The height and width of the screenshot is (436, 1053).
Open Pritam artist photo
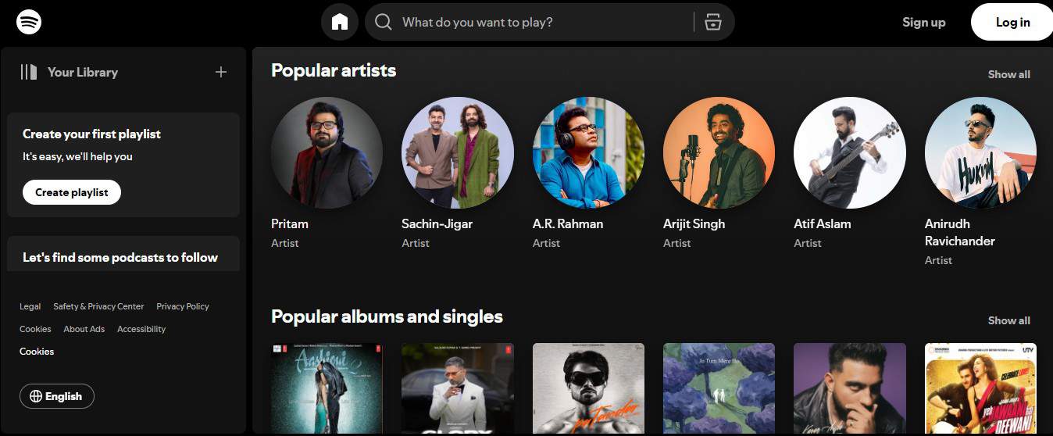[x=327, y=152]
